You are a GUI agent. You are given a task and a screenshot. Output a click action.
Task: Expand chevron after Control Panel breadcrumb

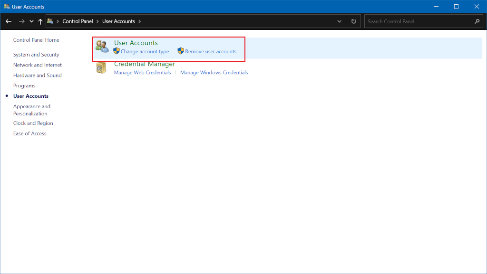pyautogui.click(x=97, y=21)
